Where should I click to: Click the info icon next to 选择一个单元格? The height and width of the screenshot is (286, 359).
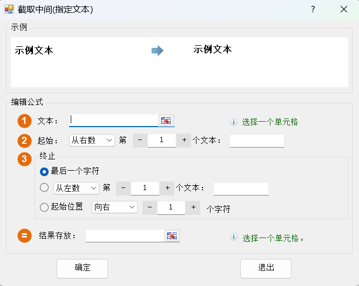[x=234, y=122]
